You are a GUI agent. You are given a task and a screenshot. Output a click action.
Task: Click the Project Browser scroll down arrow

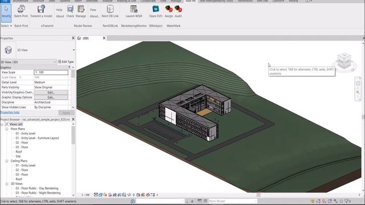coord(74,195)
